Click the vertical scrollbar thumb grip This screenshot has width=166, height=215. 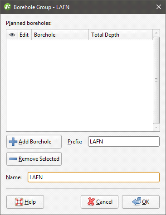click(156, 80)
